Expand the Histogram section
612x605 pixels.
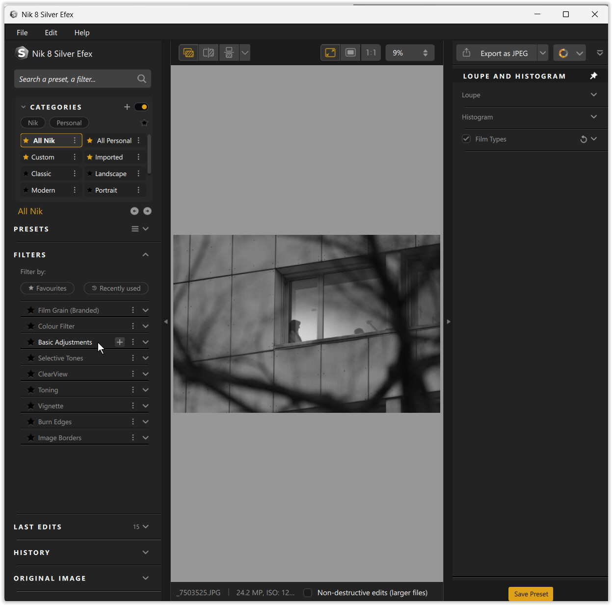594,117
